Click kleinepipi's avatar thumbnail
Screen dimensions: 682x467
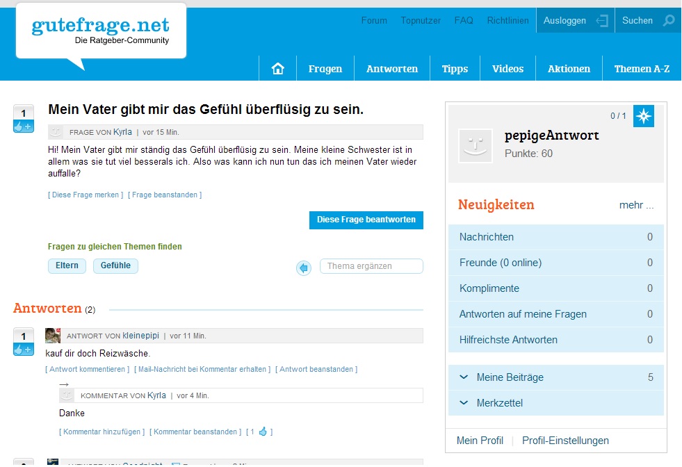click(53, 336)
